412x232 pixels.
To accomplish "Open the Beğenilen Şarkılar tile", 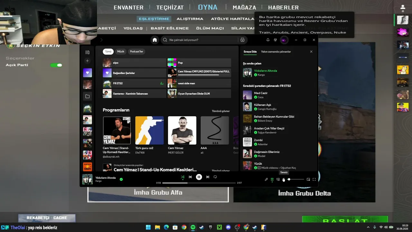I will (134, 73).
